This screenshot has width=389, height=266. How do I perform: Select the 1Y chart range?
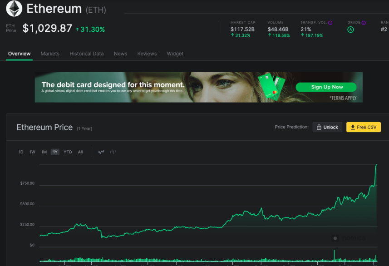click(55, 152)
